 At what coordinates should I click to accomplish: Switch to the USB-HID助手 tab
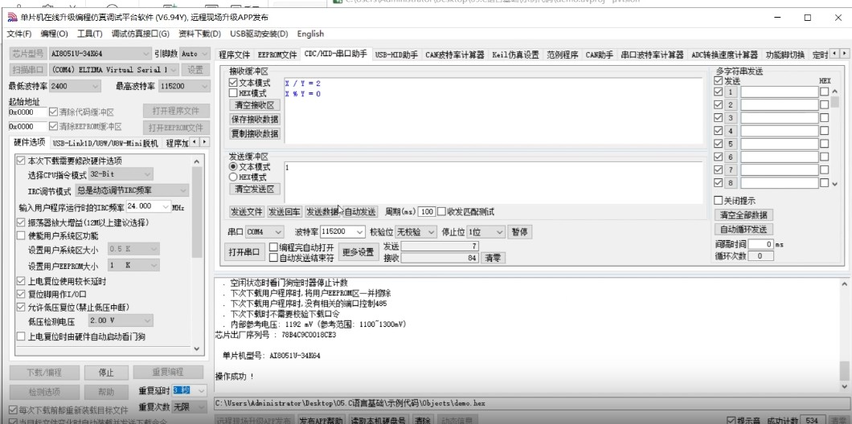point(396,55)
